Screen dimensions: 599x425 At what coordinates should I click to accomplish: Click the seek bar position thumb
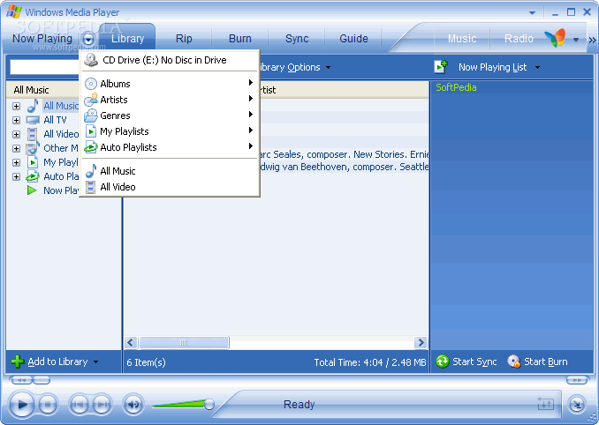tap(42, 380)
